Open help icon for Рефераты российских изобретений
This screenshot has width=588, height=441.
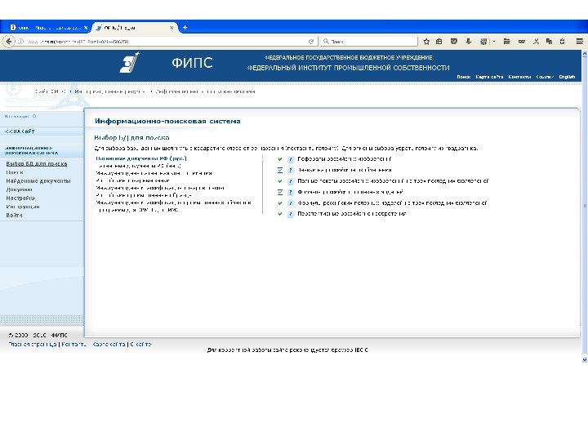click(290, 159)
